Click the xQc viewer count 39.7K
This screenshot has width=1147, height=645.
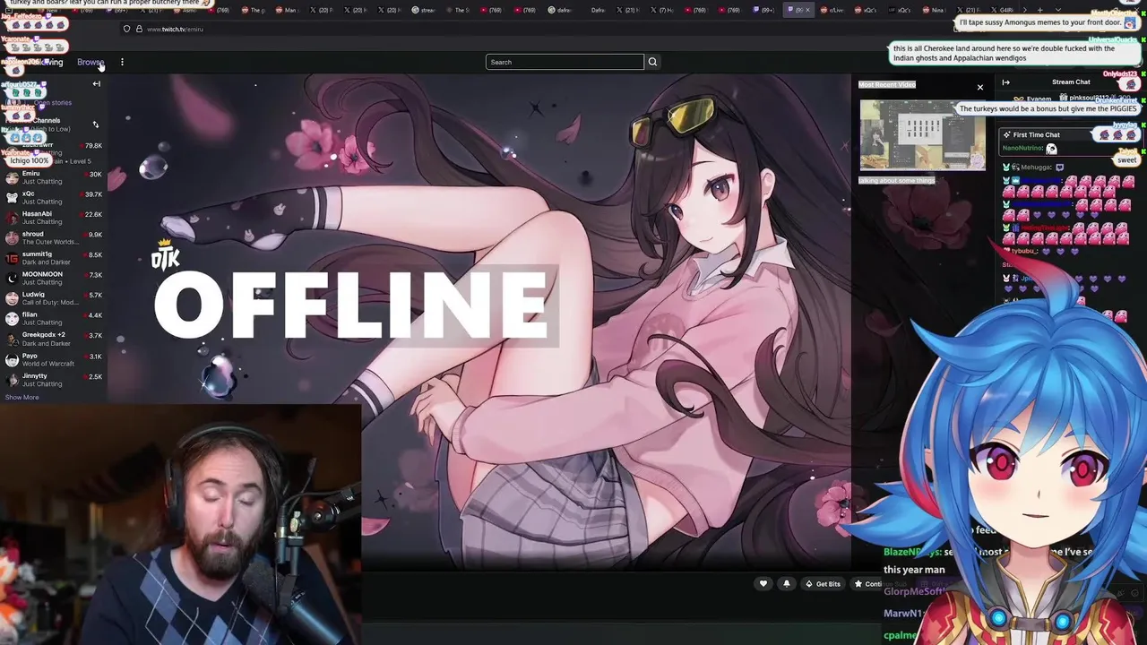pyautogui.click(x=92, y=194)
